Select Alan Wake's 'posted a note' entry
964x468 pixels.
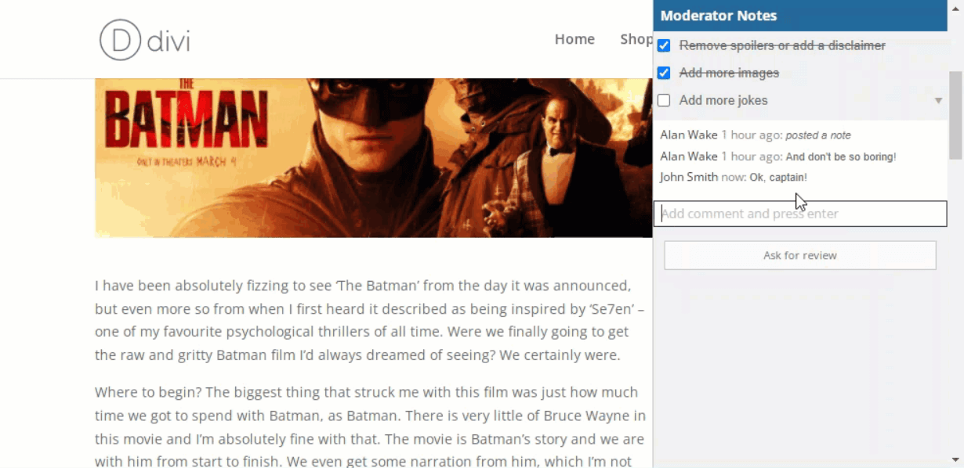pos(817,135)
